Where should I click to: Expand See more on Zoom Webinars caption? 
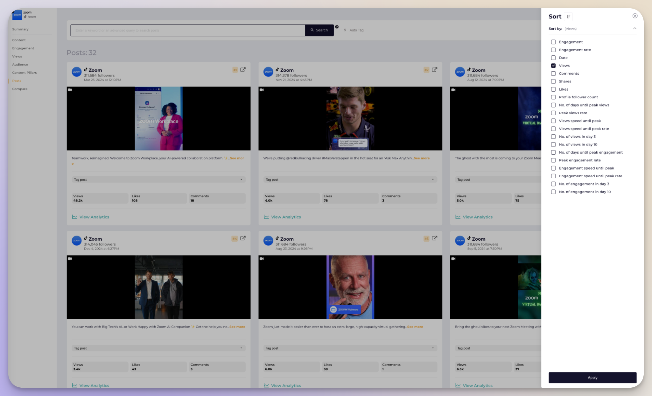coord(415,327)
